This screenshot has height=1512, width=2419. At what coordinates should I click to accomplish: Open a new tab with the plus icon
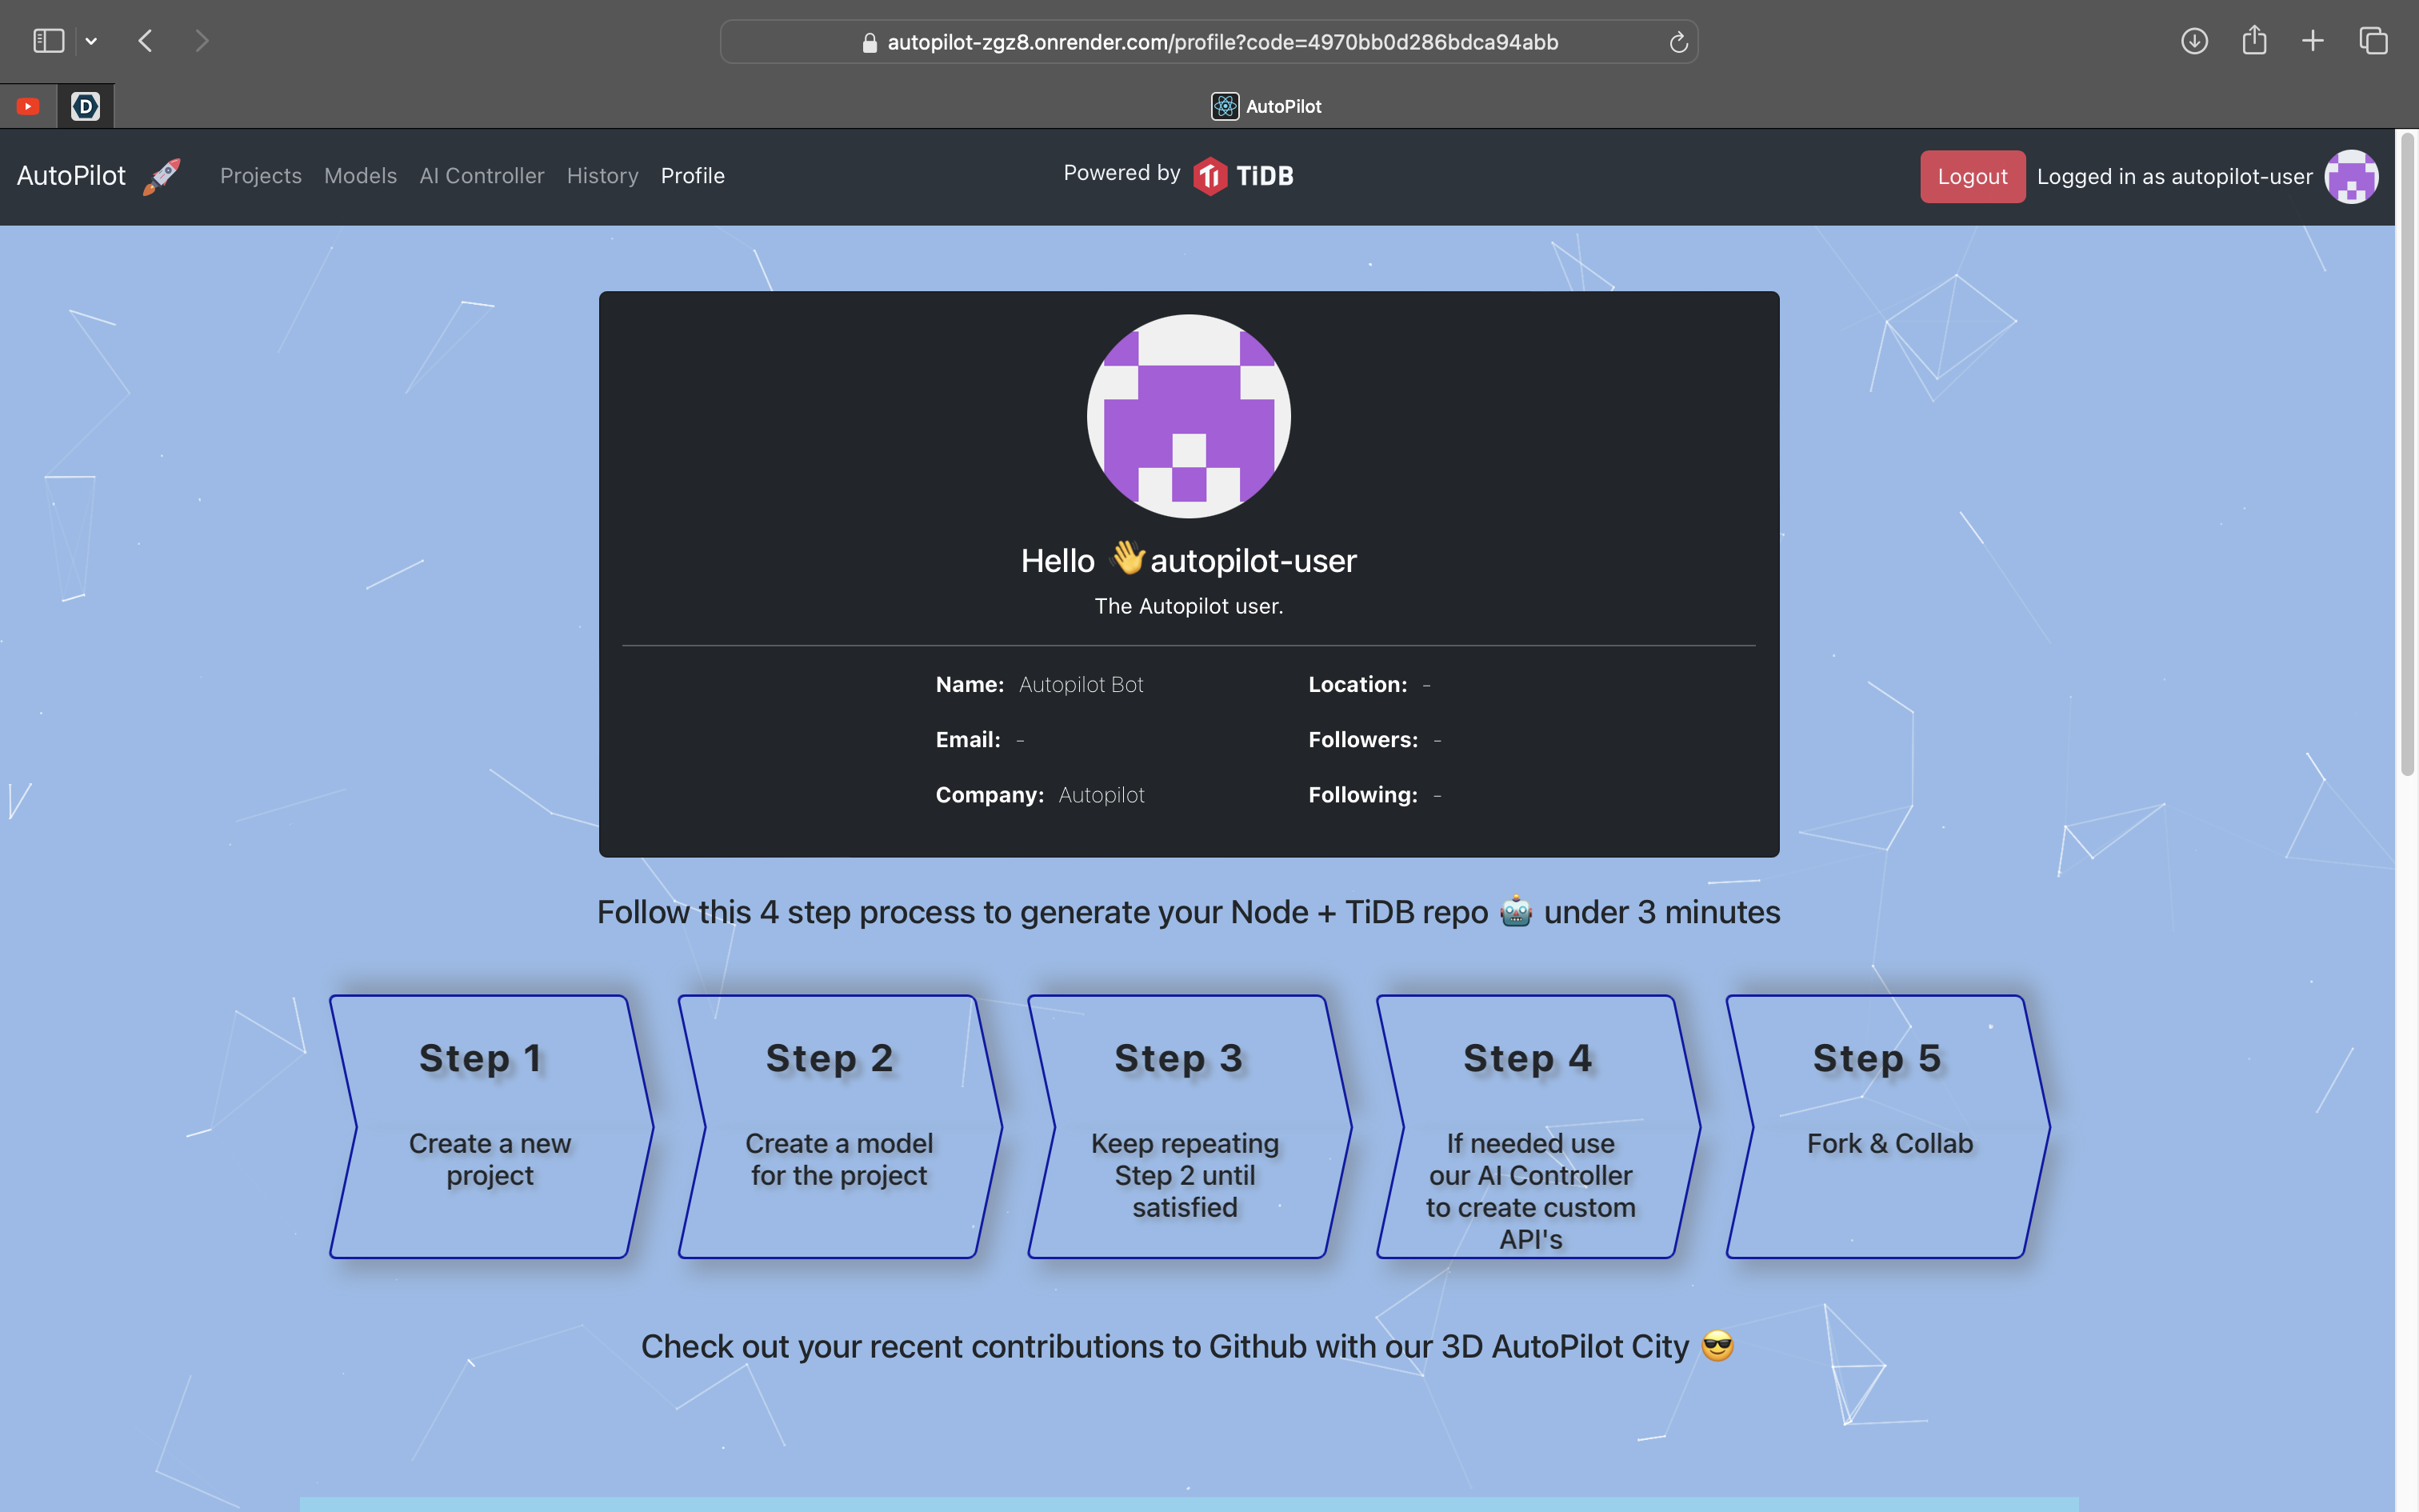click(x=2313, y=41)
